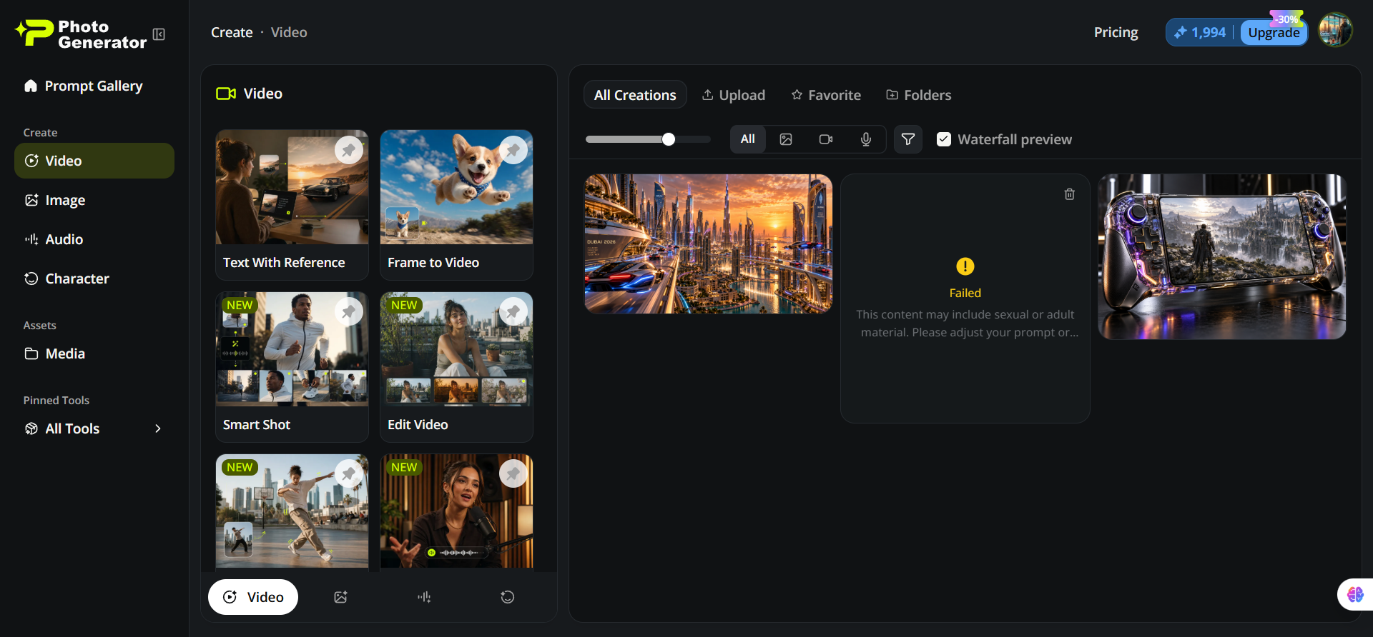This screenshot has width=1373, height=637.
Task: Open Media under Assets
Action: (94, 353)
